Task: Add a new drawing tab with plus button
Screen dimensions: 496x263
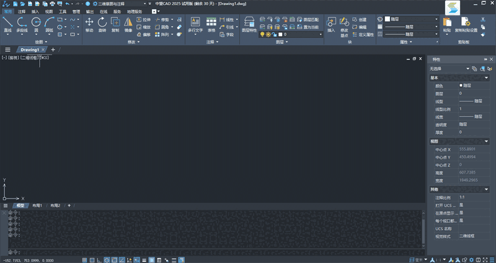Action: tap(53, 50)
